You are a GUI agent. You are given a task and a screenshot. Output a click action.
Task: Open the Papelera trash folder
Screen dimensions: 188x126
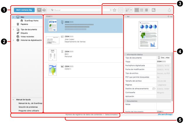click(24, 24)
